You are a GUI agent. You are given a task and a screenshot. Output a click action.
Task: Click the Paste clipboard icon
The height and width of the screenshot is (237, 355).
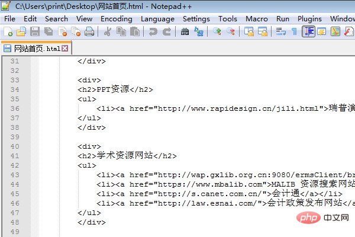click(x=135, y=31)
